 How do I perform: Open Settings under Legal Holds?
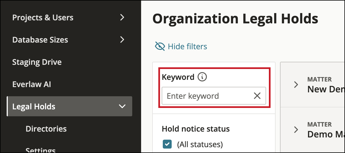[x=41, y=150]
